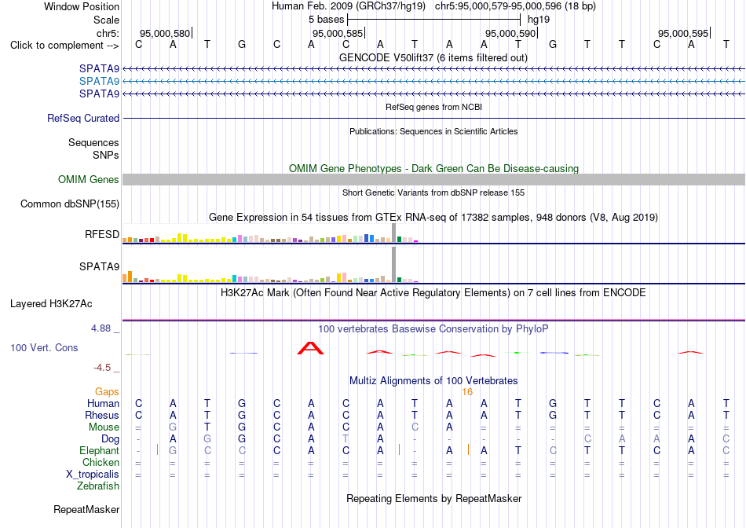This screenshot has width=746, height=528.
Task: Click the SNPs track label
Action: coord(106,155)
